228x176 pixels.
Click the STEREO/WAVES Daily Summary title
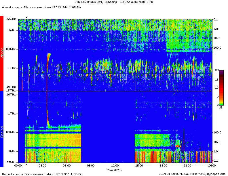pyautogui.click(x=114, y=2)
